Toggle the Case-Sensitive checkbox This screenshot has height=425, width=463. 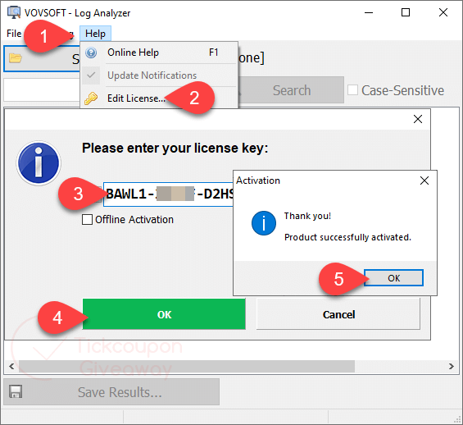pyautogui.click(x=353, y=90)
